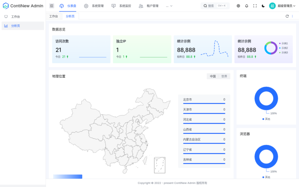
Task: Click the 河北省 row label
Action: 188,119
